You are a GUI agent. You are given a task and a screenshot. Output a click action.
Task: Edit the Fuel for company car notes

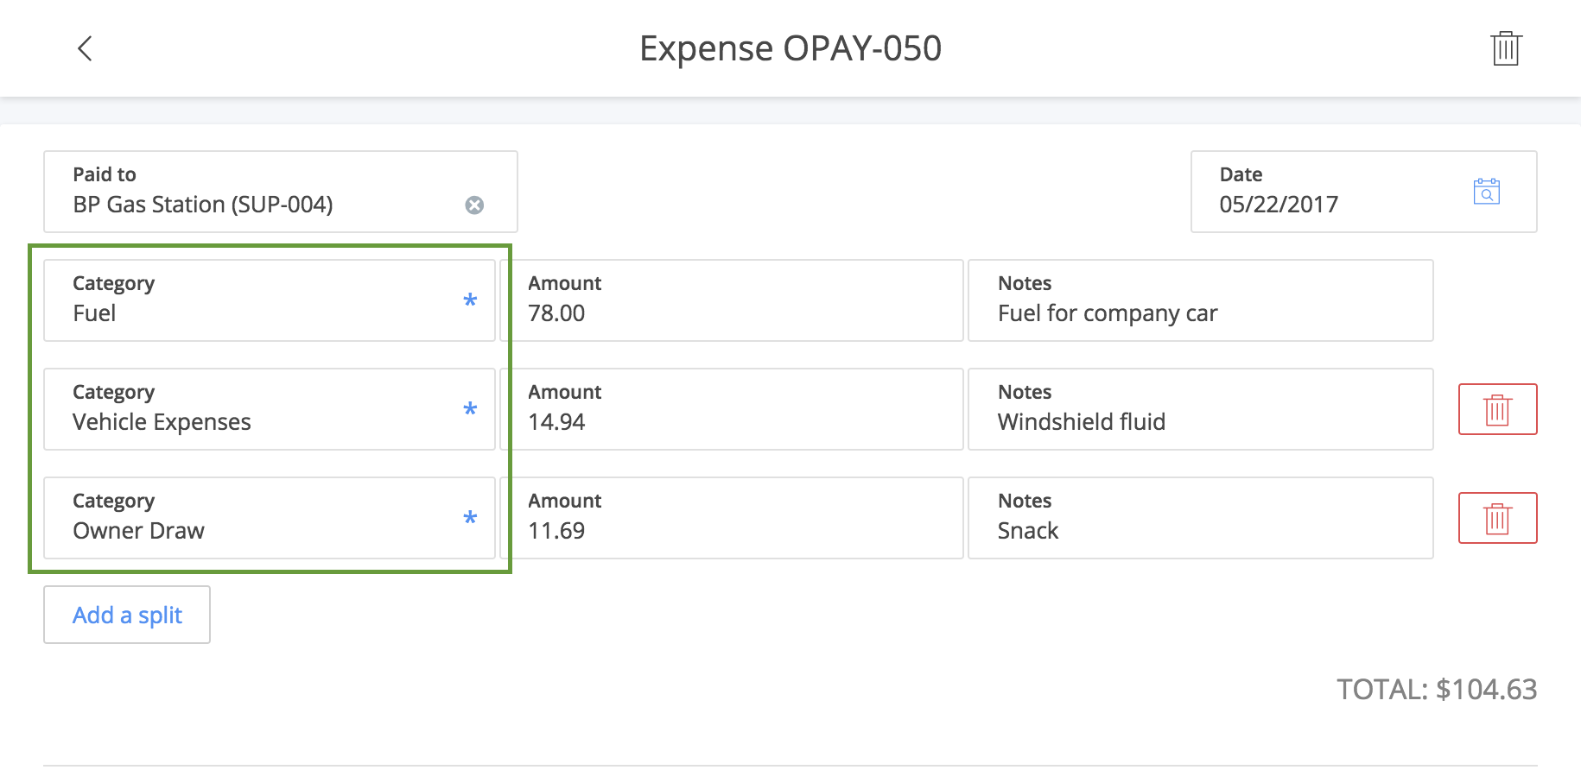click(1200, 300)
